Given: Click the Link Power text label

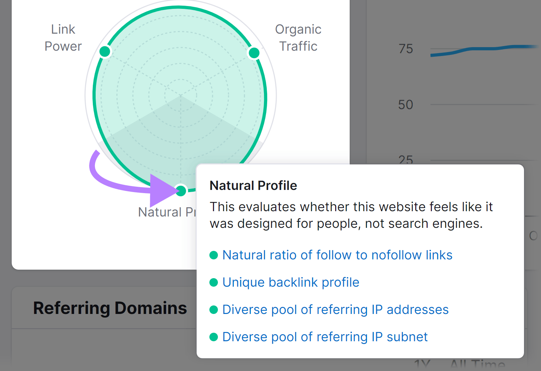Looking at the screenshot, I should pos(63,37).
